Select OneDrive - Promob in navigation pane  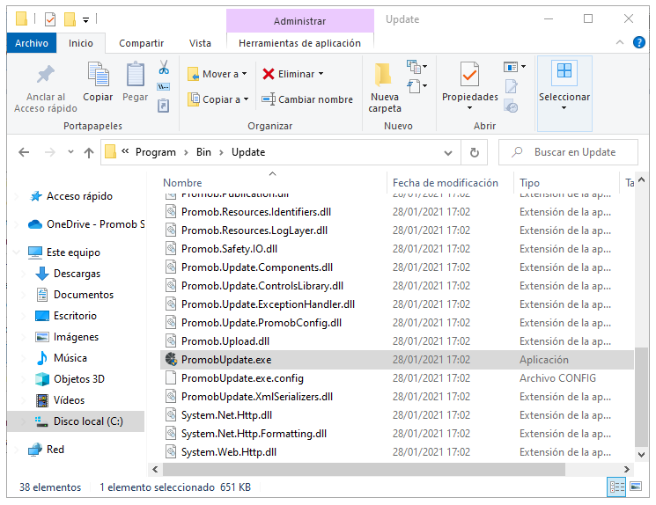(86, 224)
